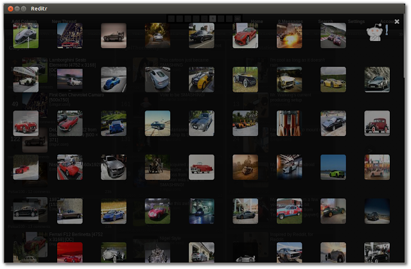411x269 pixels.
Task: Open the maroon 1930s sedan thumbnail
Action: [x=377, y=123]
